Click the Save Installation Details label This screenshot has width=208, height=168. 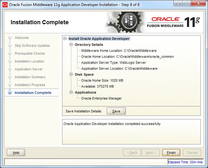click(84, 111)
